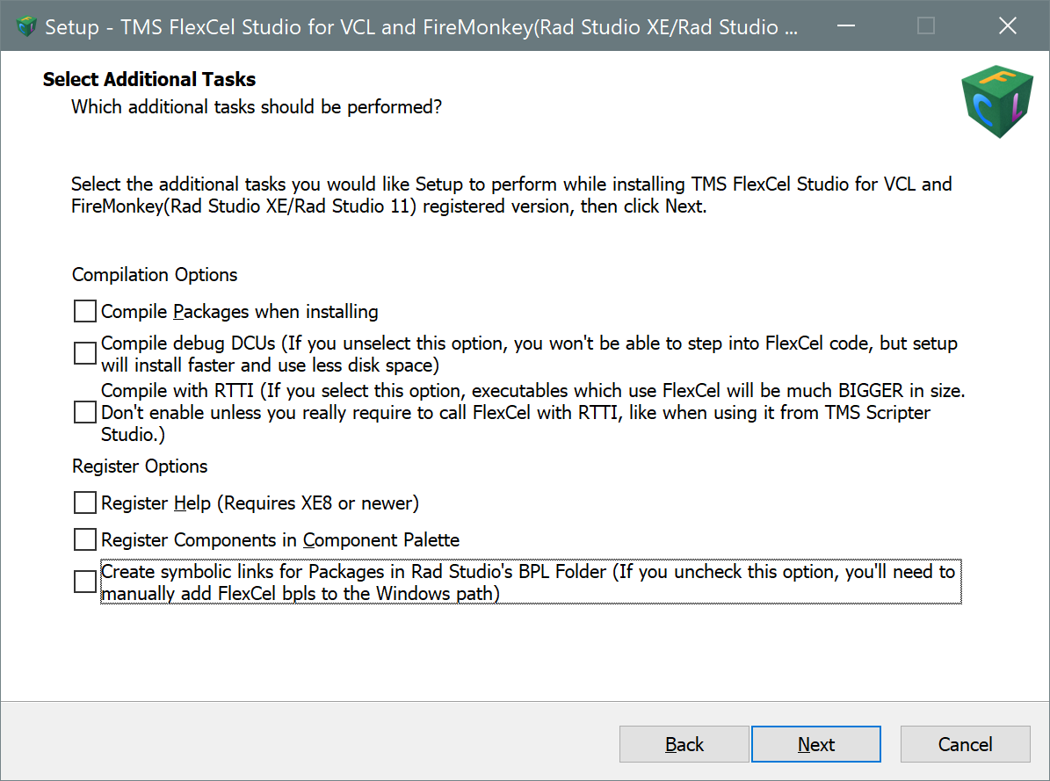Click the installation instructions paragraph
The width and height of the screenshot is (1050, 781).
point(511,195)
